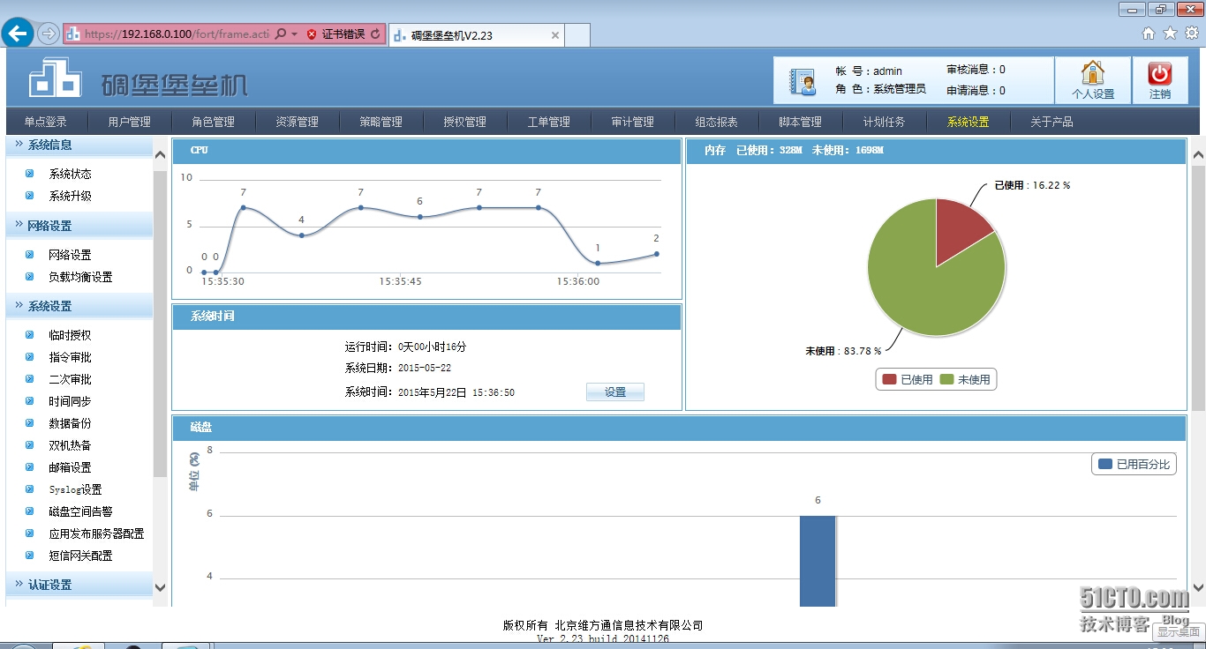Open the 计划任务 menu

coord(884,122)
